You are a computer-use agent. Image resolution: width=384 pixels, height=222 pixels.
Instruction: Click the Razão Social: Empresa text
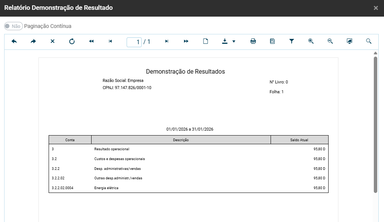[x=123, y=80]
